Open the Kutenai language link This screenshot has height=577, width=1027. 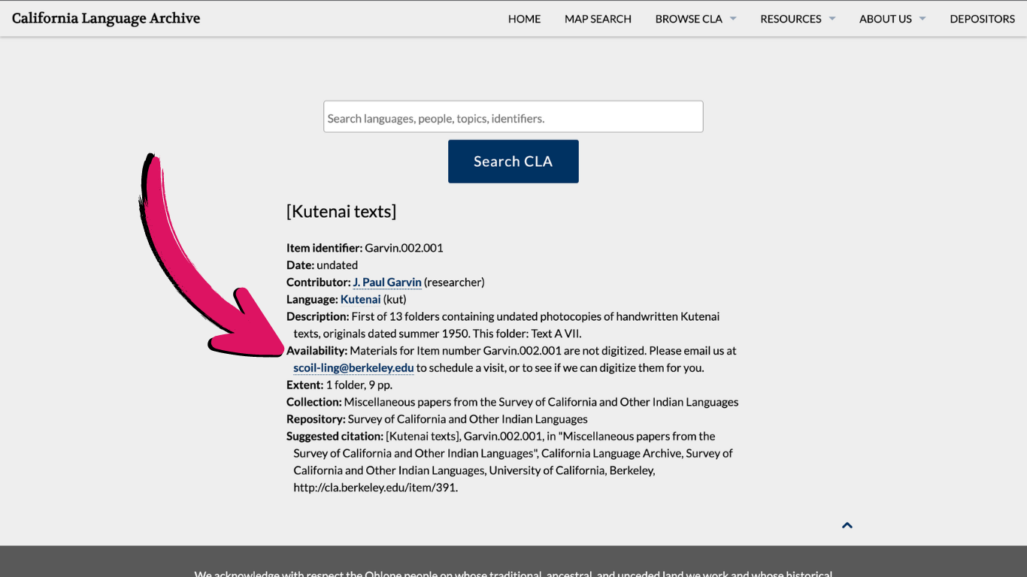pos(361,299)
